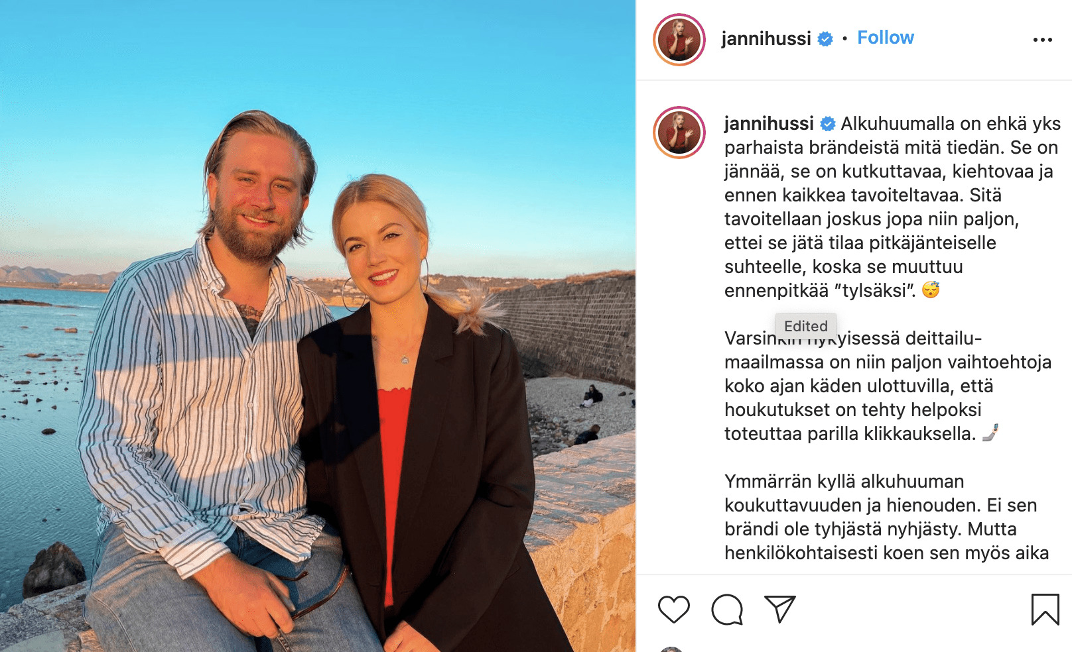
Task: Click the selfie emoji after klikkauksella
Action: coord(990,433)
